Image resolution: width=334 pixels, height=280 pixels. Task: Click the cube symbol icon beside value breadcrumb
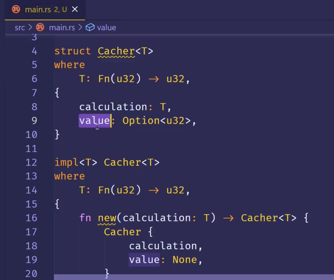click(90, 27)
